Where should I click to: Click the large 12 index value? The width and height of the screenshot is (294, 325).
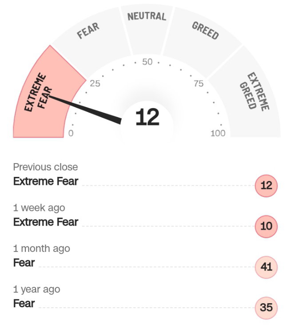click(147, 117)
